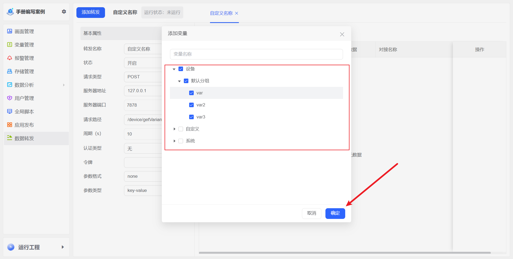Click 取消 to cancel adding variables
This screenshot has width=513, height=259.
312,213
